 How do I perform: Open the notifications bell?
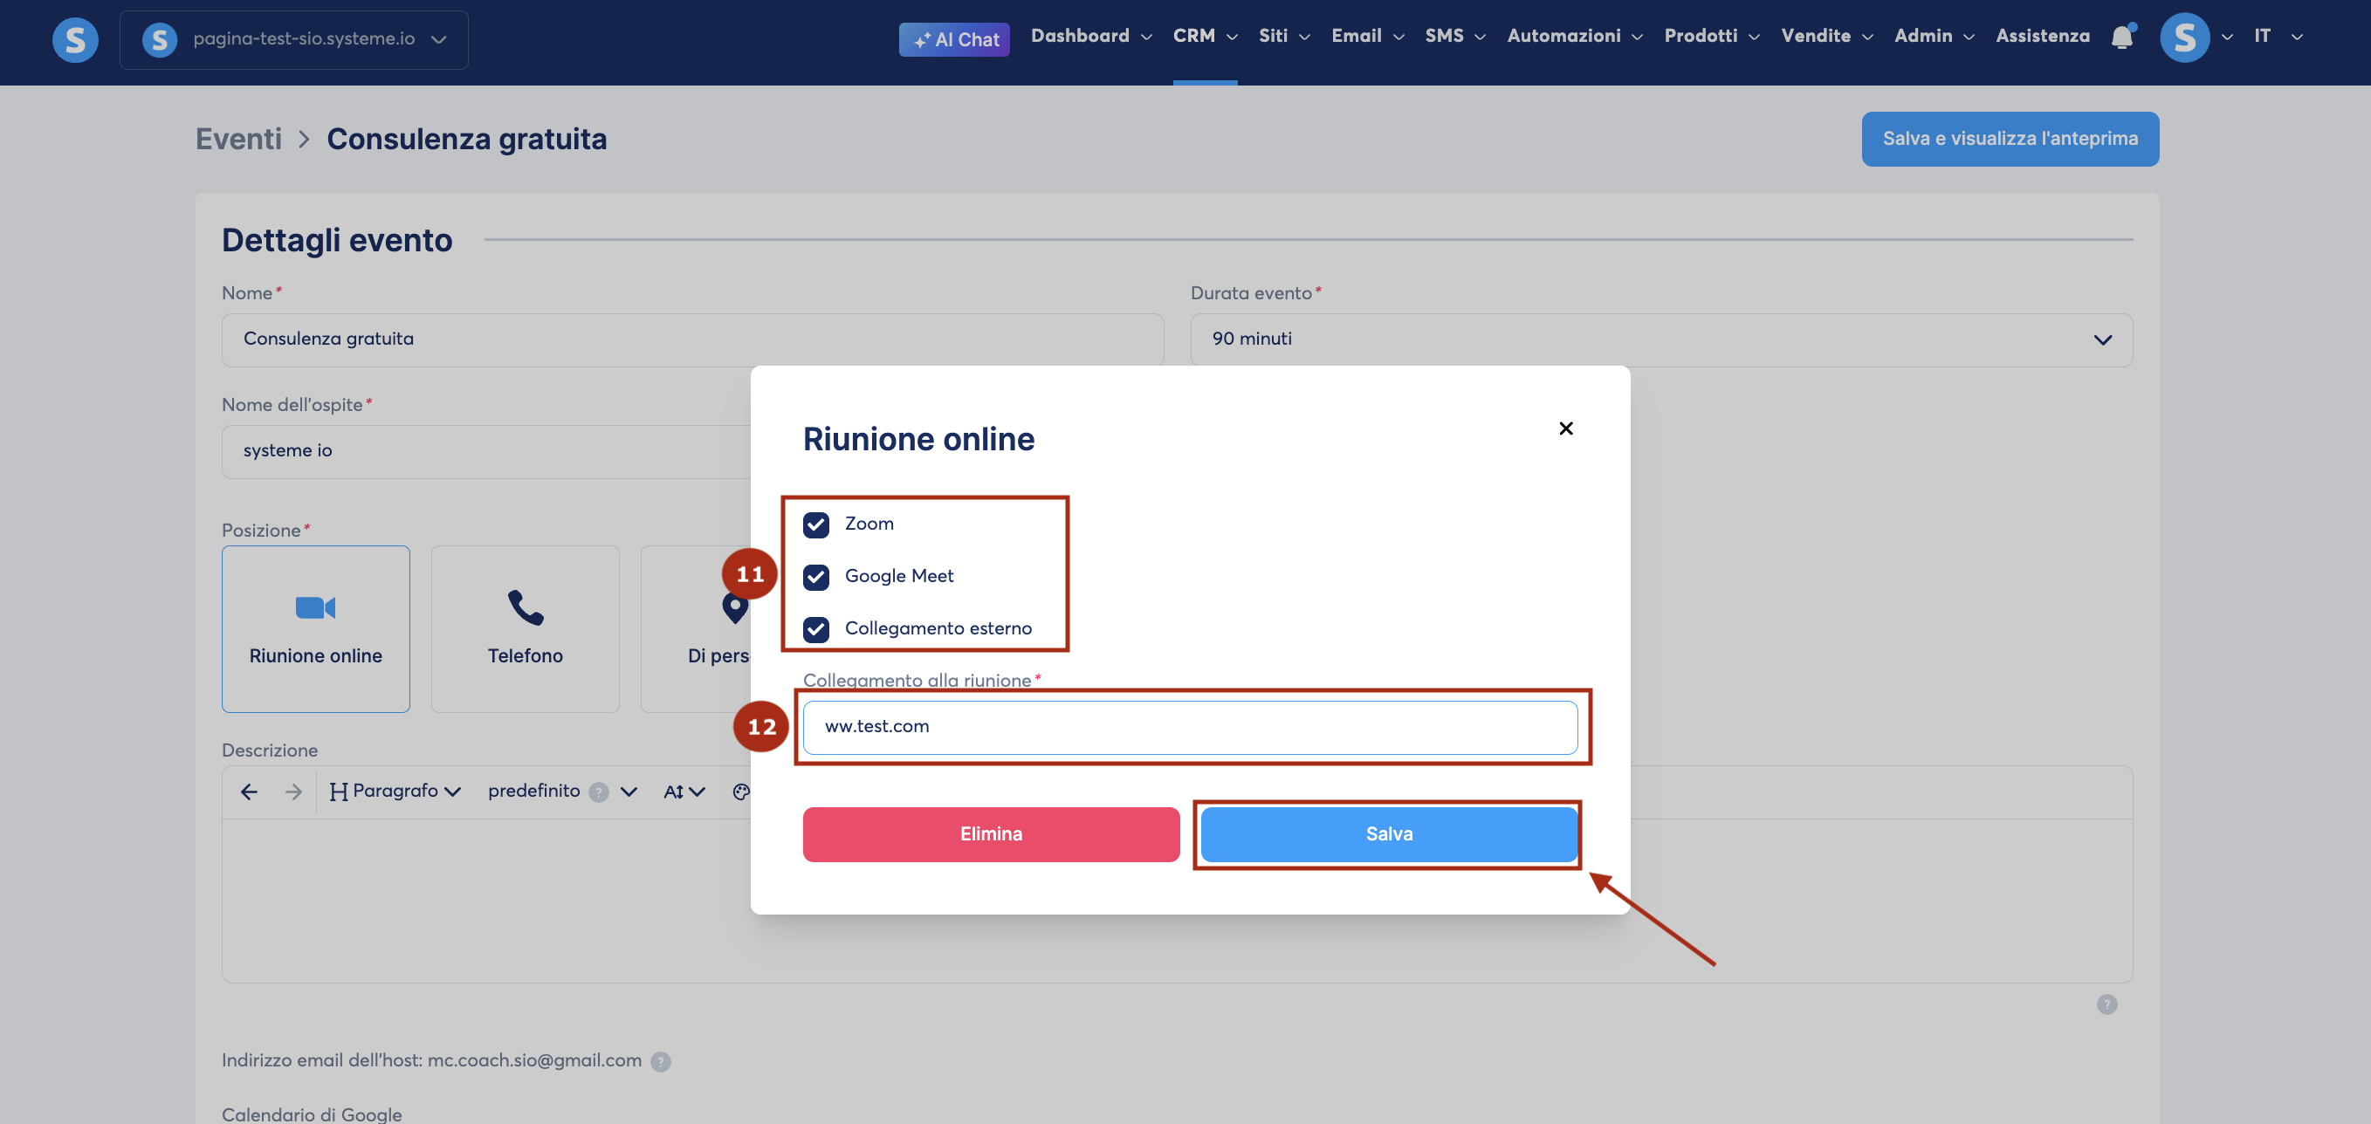coord(2122,37)
